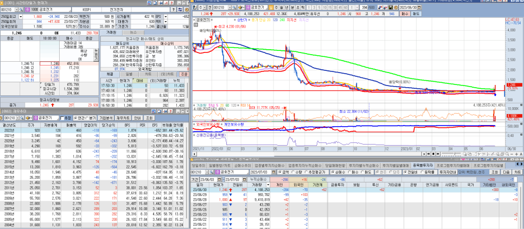Click search magnifier in 종목별투자자 window
524x229 pixels.
click(212, 172)
